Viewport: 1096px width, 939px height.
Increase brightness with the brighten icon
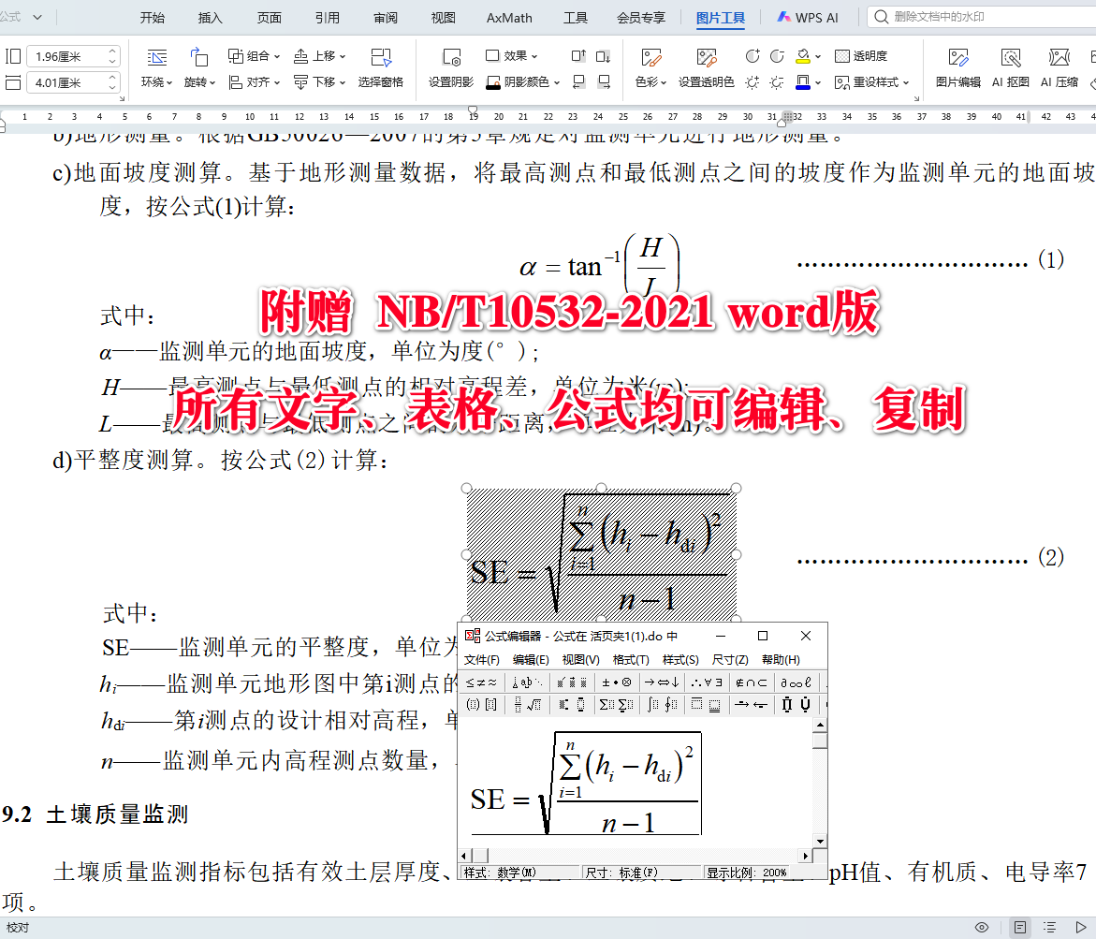[x=751, y=82]
